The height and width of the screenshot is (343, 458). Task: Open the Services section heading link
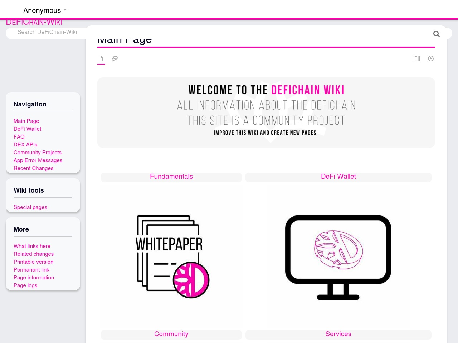click(x=338, y=334)
